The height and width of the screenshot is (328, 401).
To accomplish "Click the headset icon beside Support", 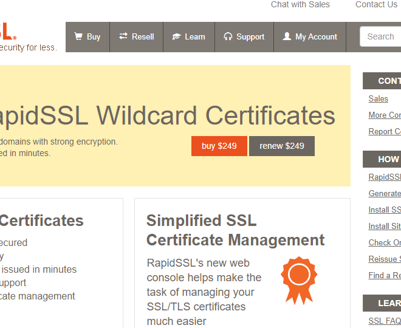I will point(228,36).
